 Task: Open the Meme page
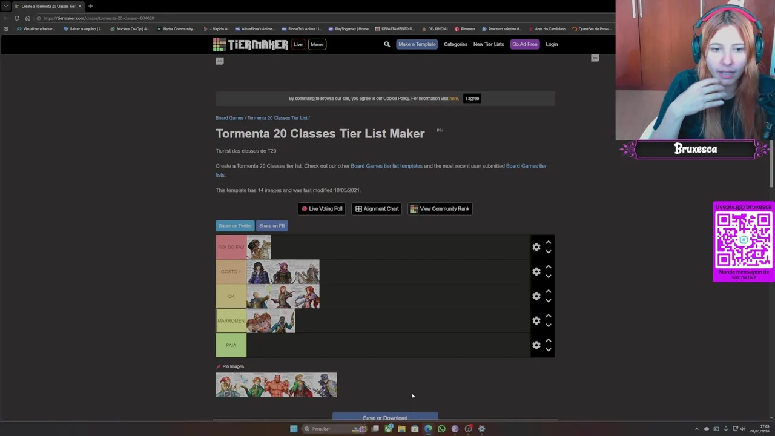(x=317, y=44)
